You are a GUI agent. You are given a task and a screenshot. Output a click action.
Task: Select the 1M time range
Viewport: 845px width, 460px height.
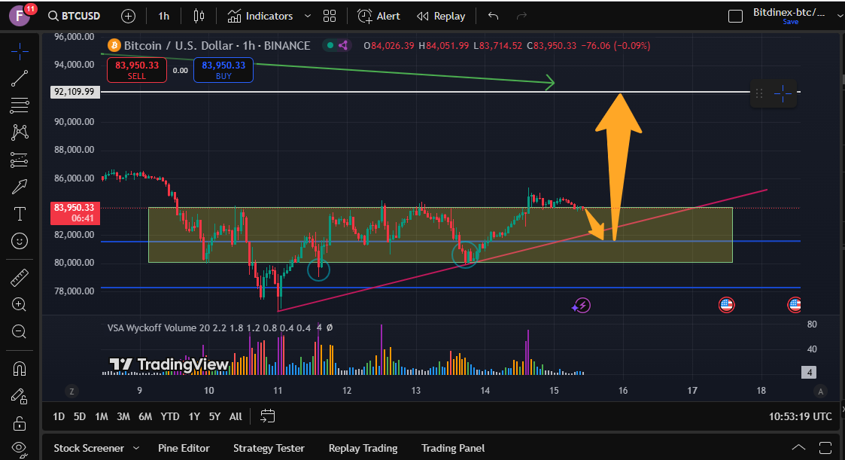[x=102, y=416]
